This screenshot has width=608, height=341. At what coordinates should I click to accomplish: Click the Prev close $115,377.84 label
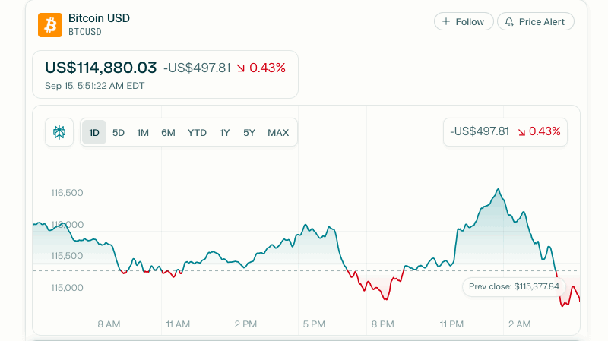tap(514, 286)
